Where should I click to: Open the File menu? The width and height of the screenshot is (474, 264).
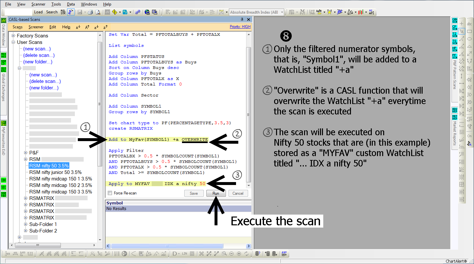point(8,4)
